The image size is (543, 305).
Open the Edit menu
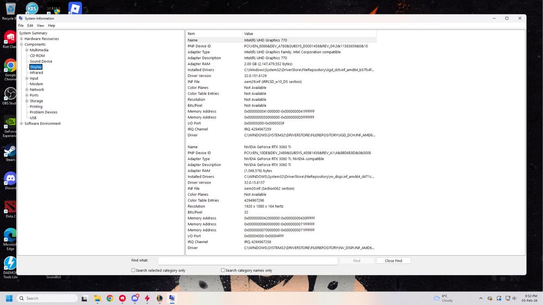[30, 26]
